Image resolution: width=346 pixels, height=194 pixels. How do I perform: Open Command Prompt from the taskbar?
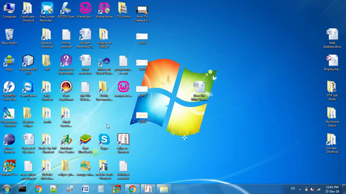22,189
